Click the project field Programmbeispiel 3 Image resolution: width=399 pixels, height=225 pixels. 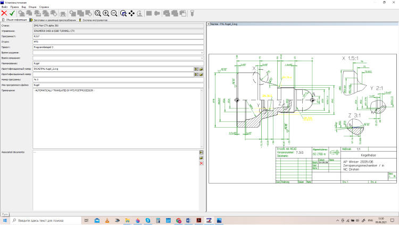tap(118, 47)
